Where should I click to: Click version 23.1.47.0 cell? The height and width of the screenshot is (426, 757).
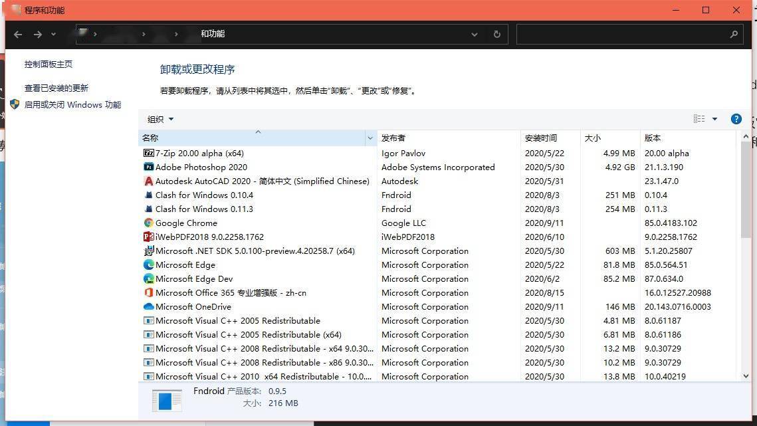coord(661,181)
